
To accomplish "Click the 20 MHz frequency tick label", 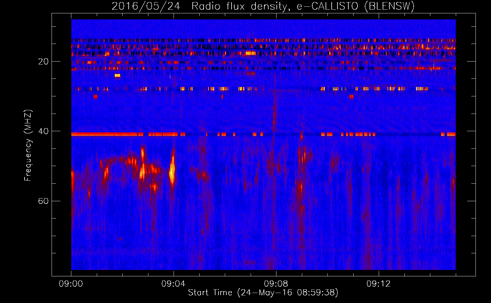I will point(43,62).
